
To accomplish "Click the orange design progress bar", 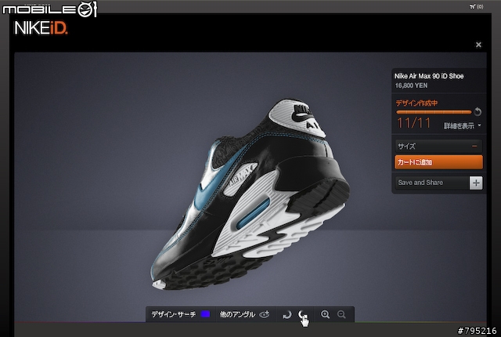I will click(434, 112).
